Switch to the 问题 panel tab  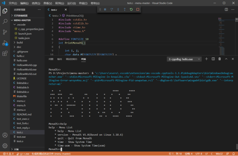pos(51,59)
